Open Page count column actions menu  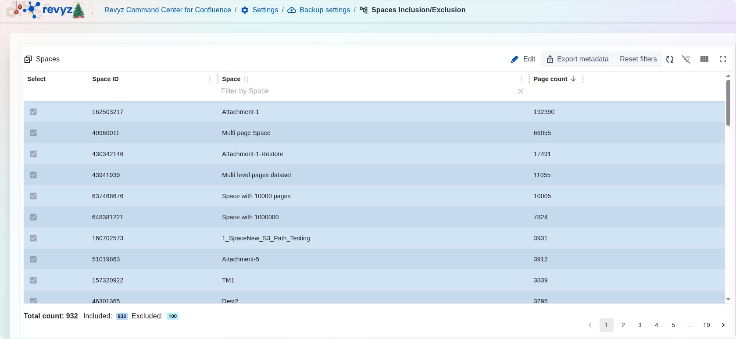(583, 79)
